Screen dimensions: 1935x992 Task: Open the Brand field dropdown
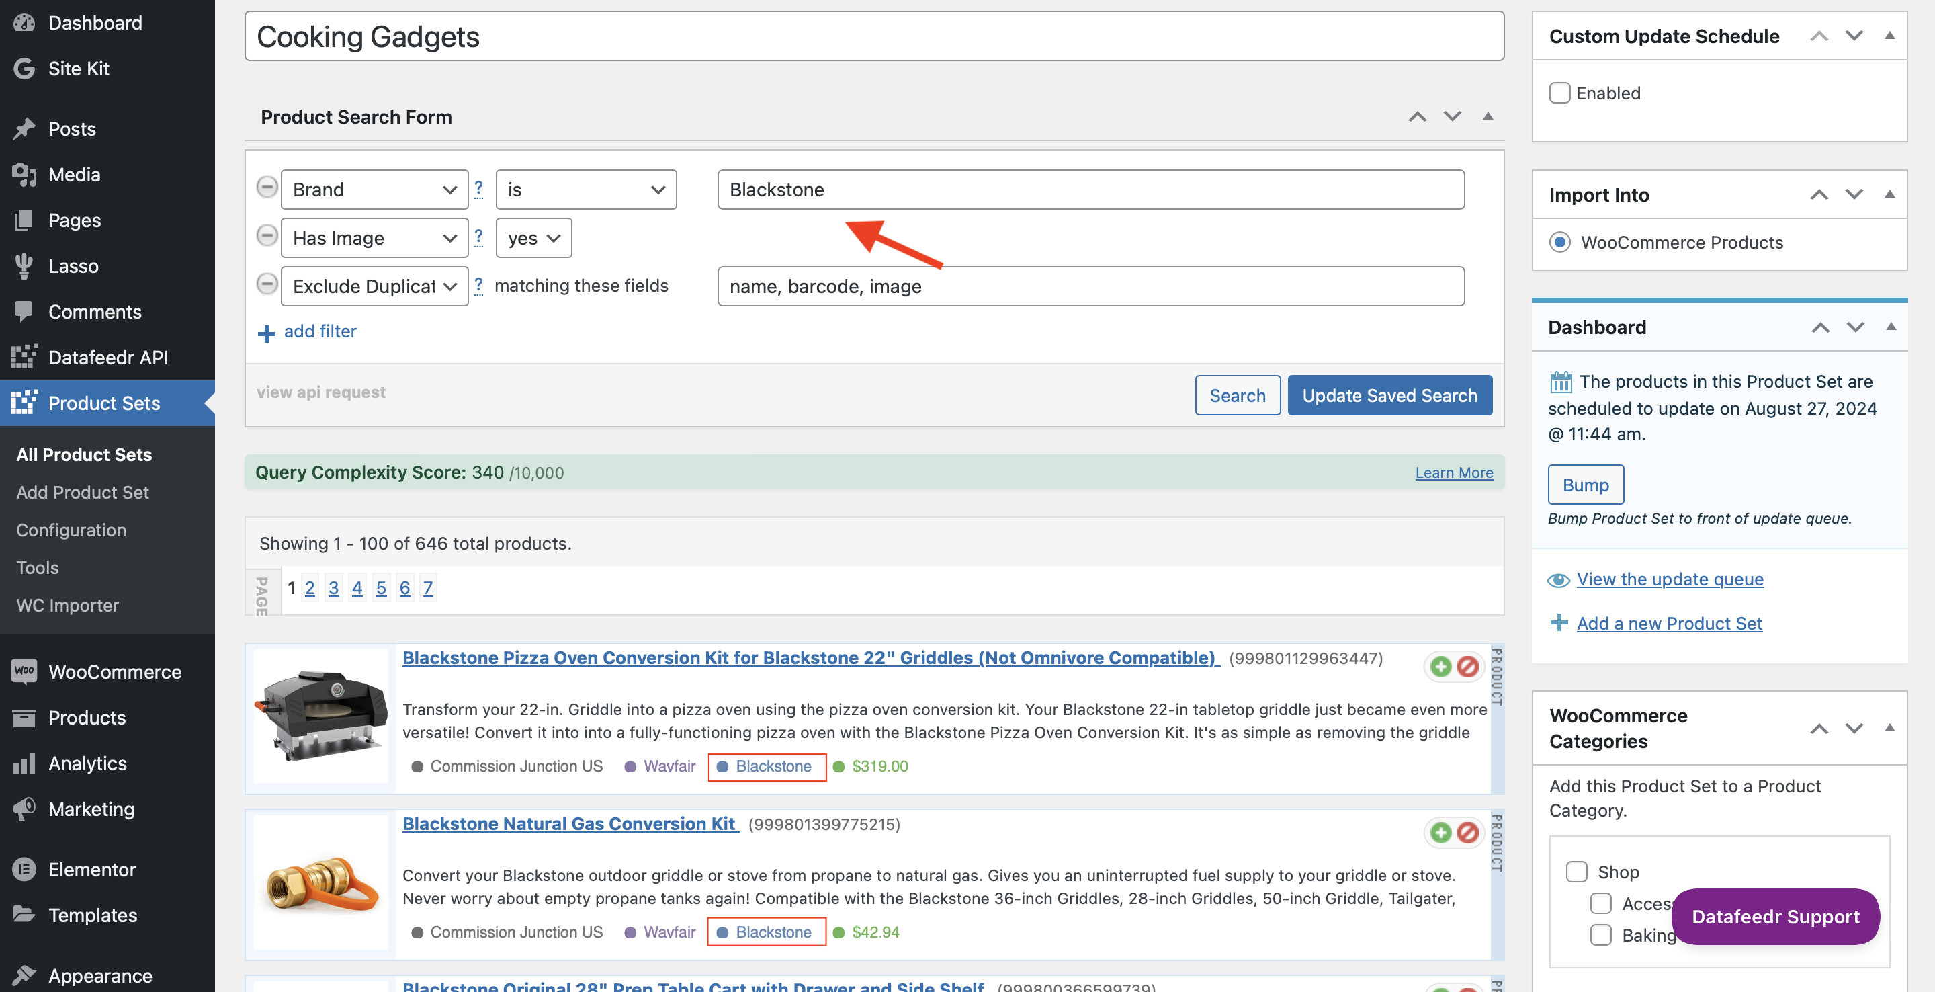pos(374,190)
